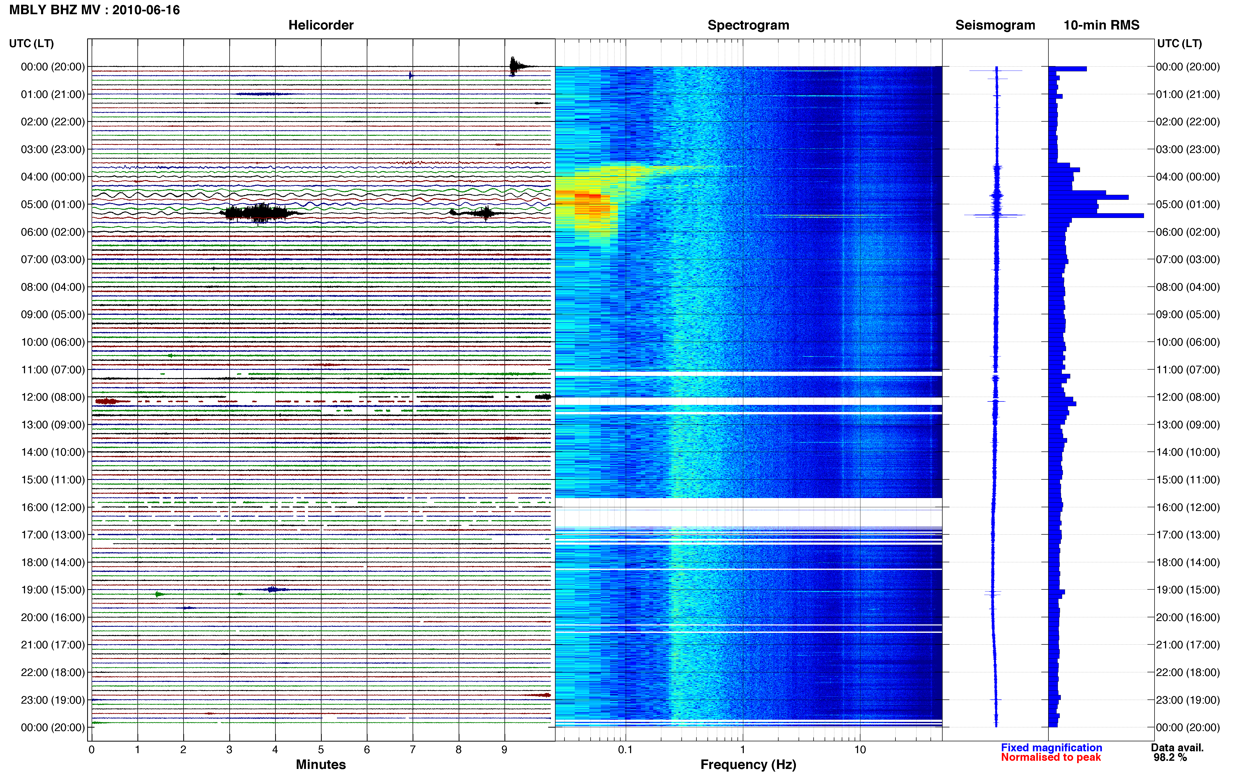
Task: Click the left '16:00 (12:00)' time label
Action: tap(53, 507)
